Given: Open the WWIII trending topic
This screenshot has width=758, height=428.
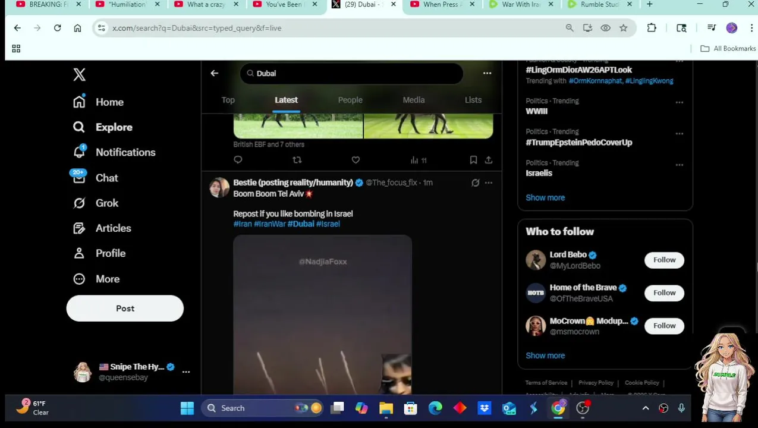Looking at the screenshot, I should tap(536, 111).
